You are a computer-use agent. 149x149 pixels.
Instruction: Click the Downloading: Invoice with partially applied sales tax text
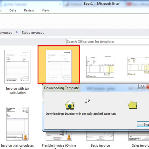click(81, 114)
